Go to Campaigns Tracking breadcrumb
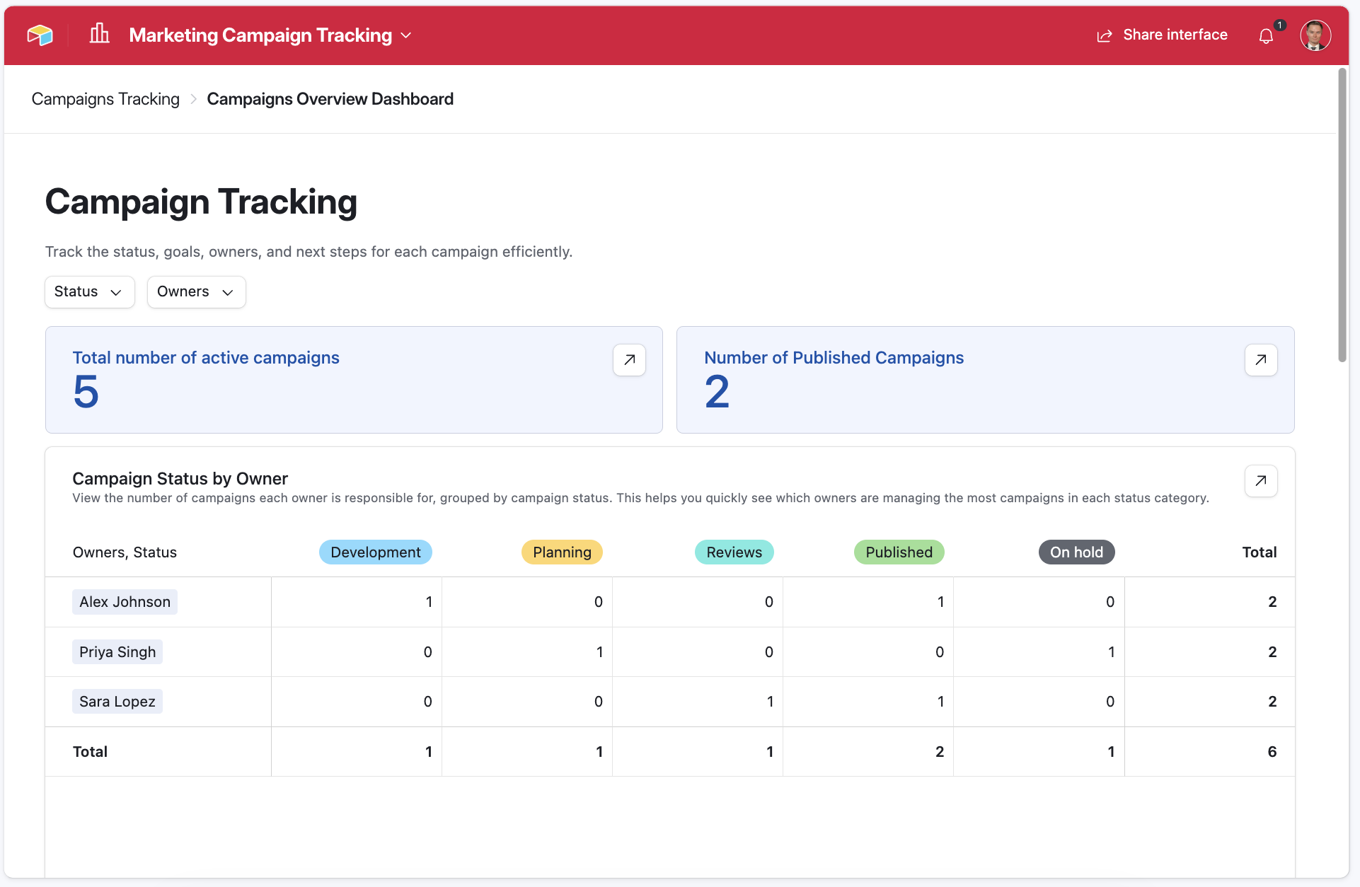This screenshot has height=887, width=1360. coord(105,99)
